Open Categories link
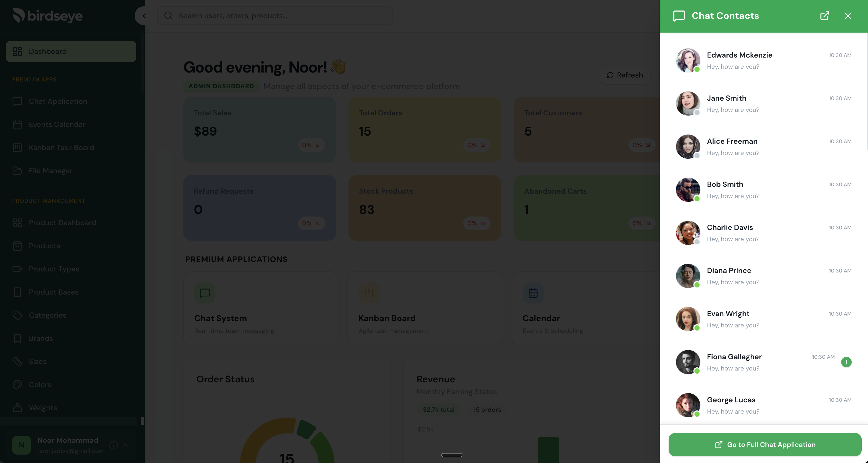Image resolution: width=868 pixels, height=463 pixels. click(x=71, y=315)
